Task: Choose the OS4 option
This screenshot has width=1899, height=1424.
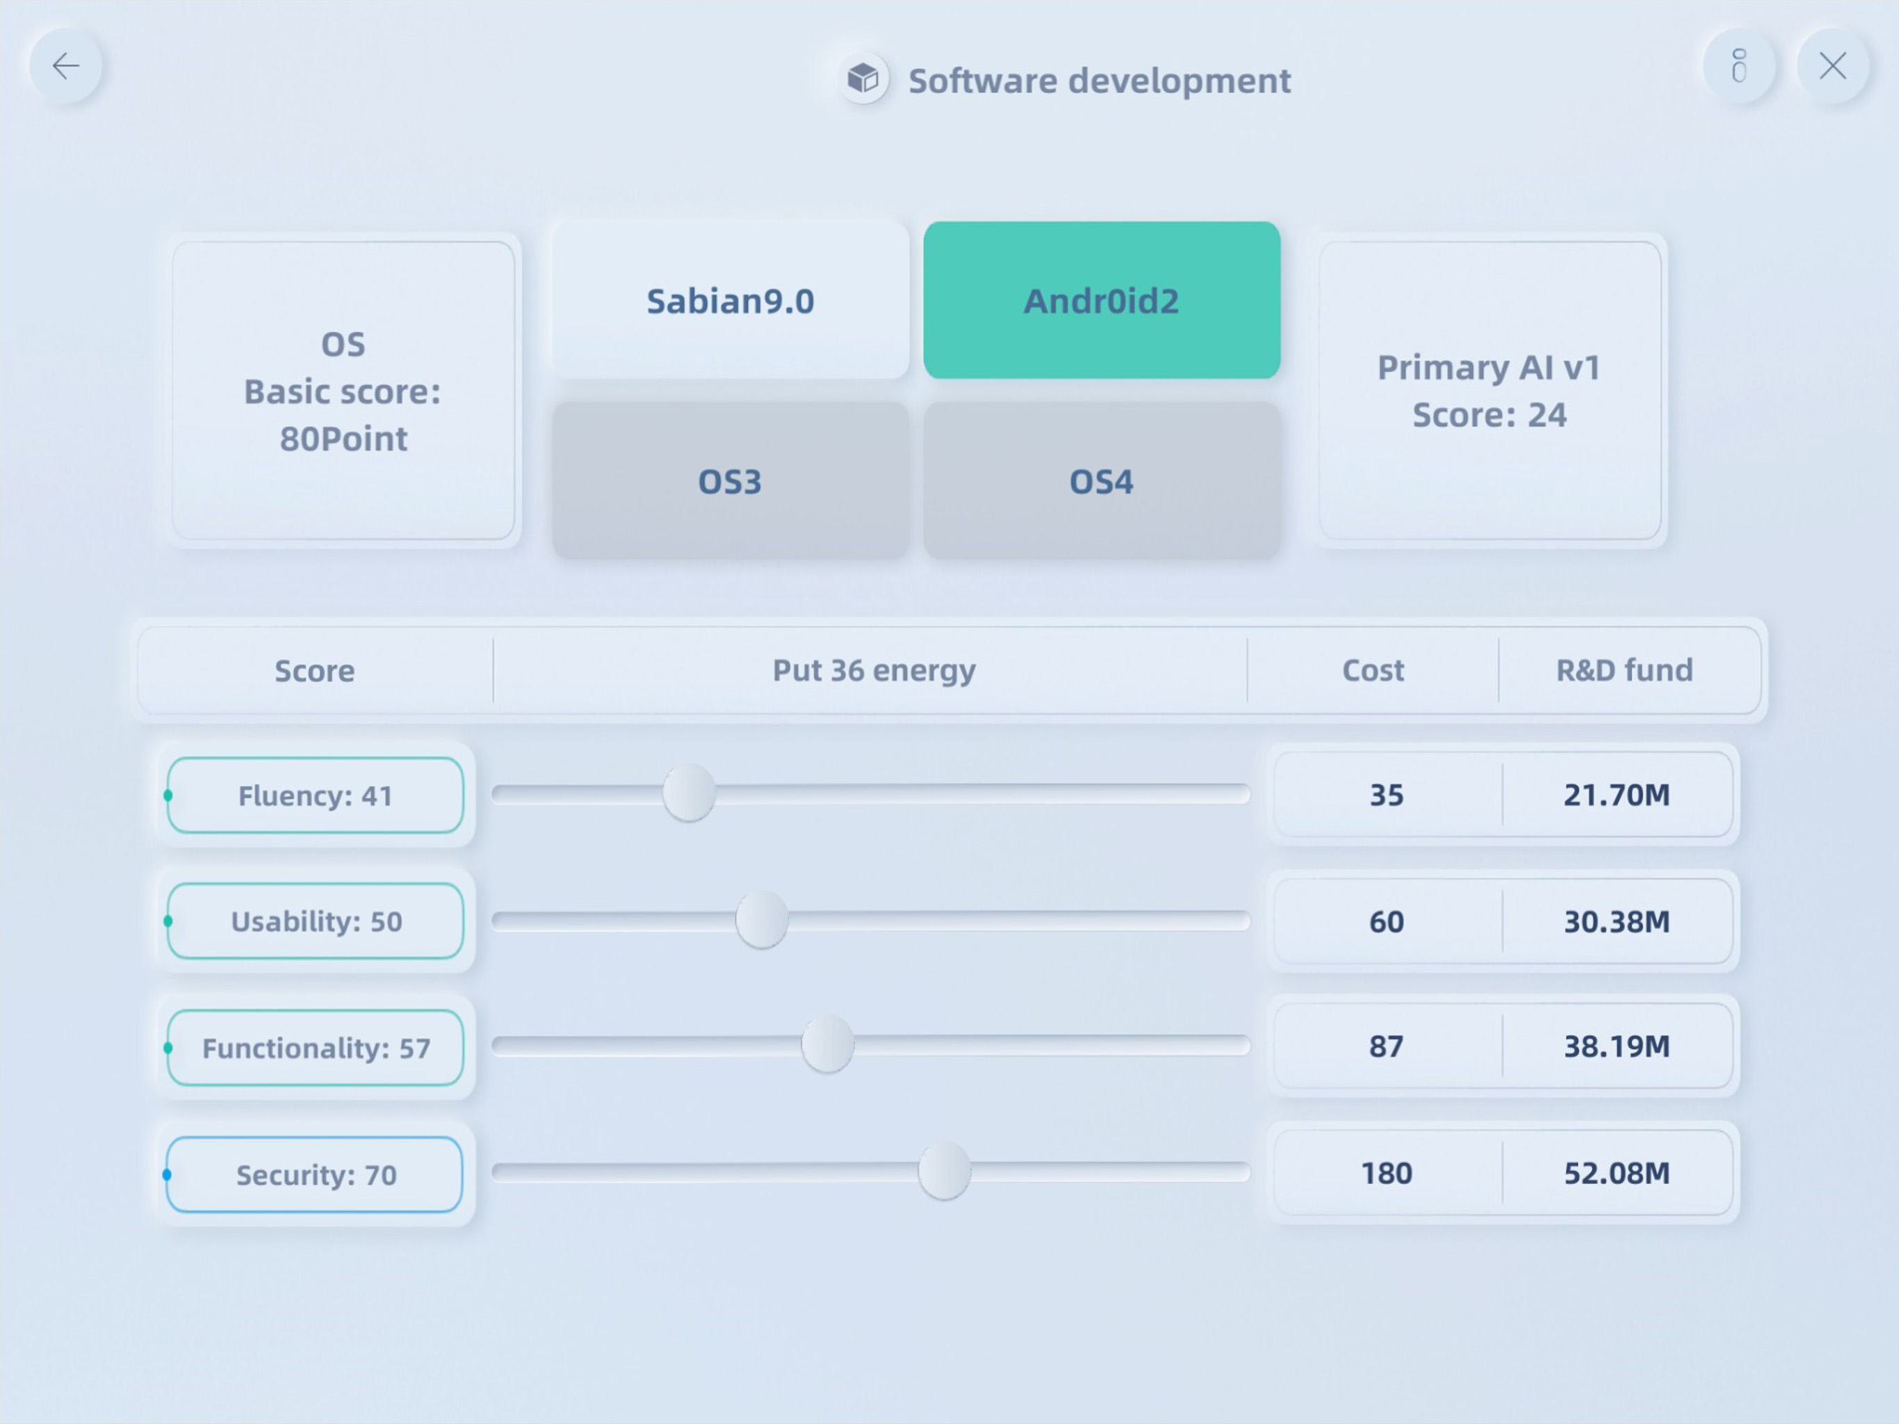Action: point(1102,481)
